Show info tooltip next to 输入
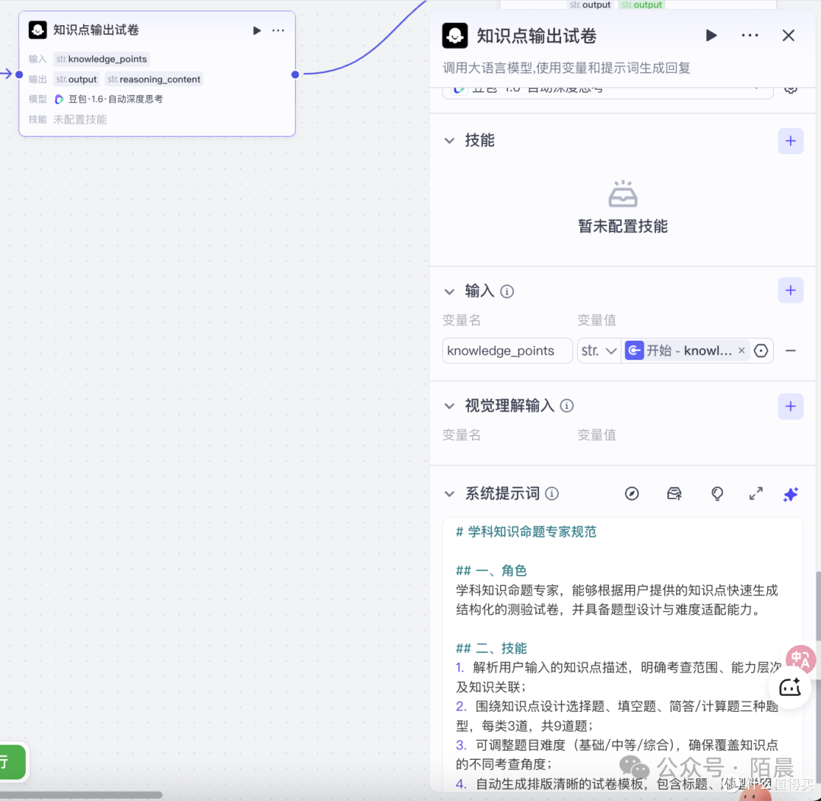This screenshot has height=801, width=821. click(507, 291)
